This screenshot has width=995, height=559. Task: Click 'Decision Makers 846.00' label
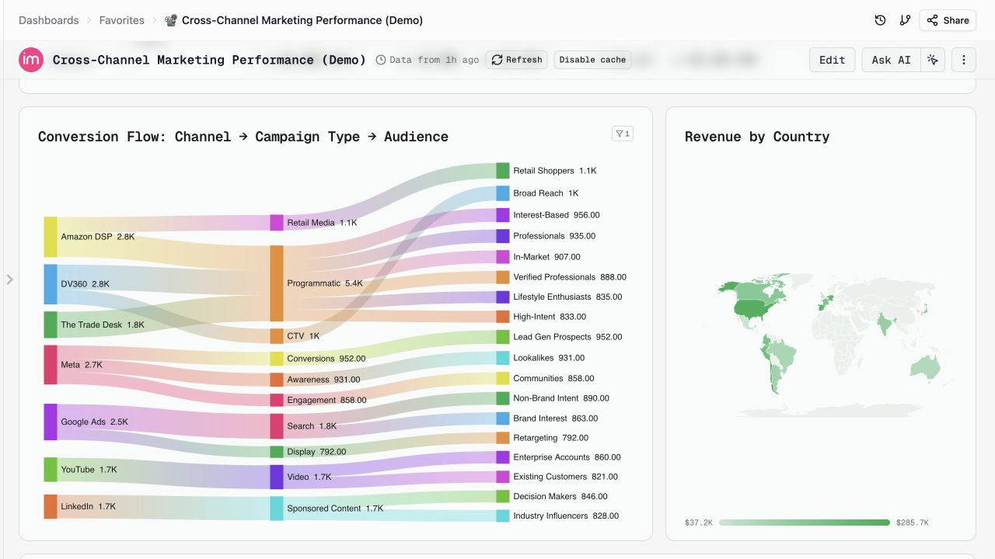(x=560, y=496)
